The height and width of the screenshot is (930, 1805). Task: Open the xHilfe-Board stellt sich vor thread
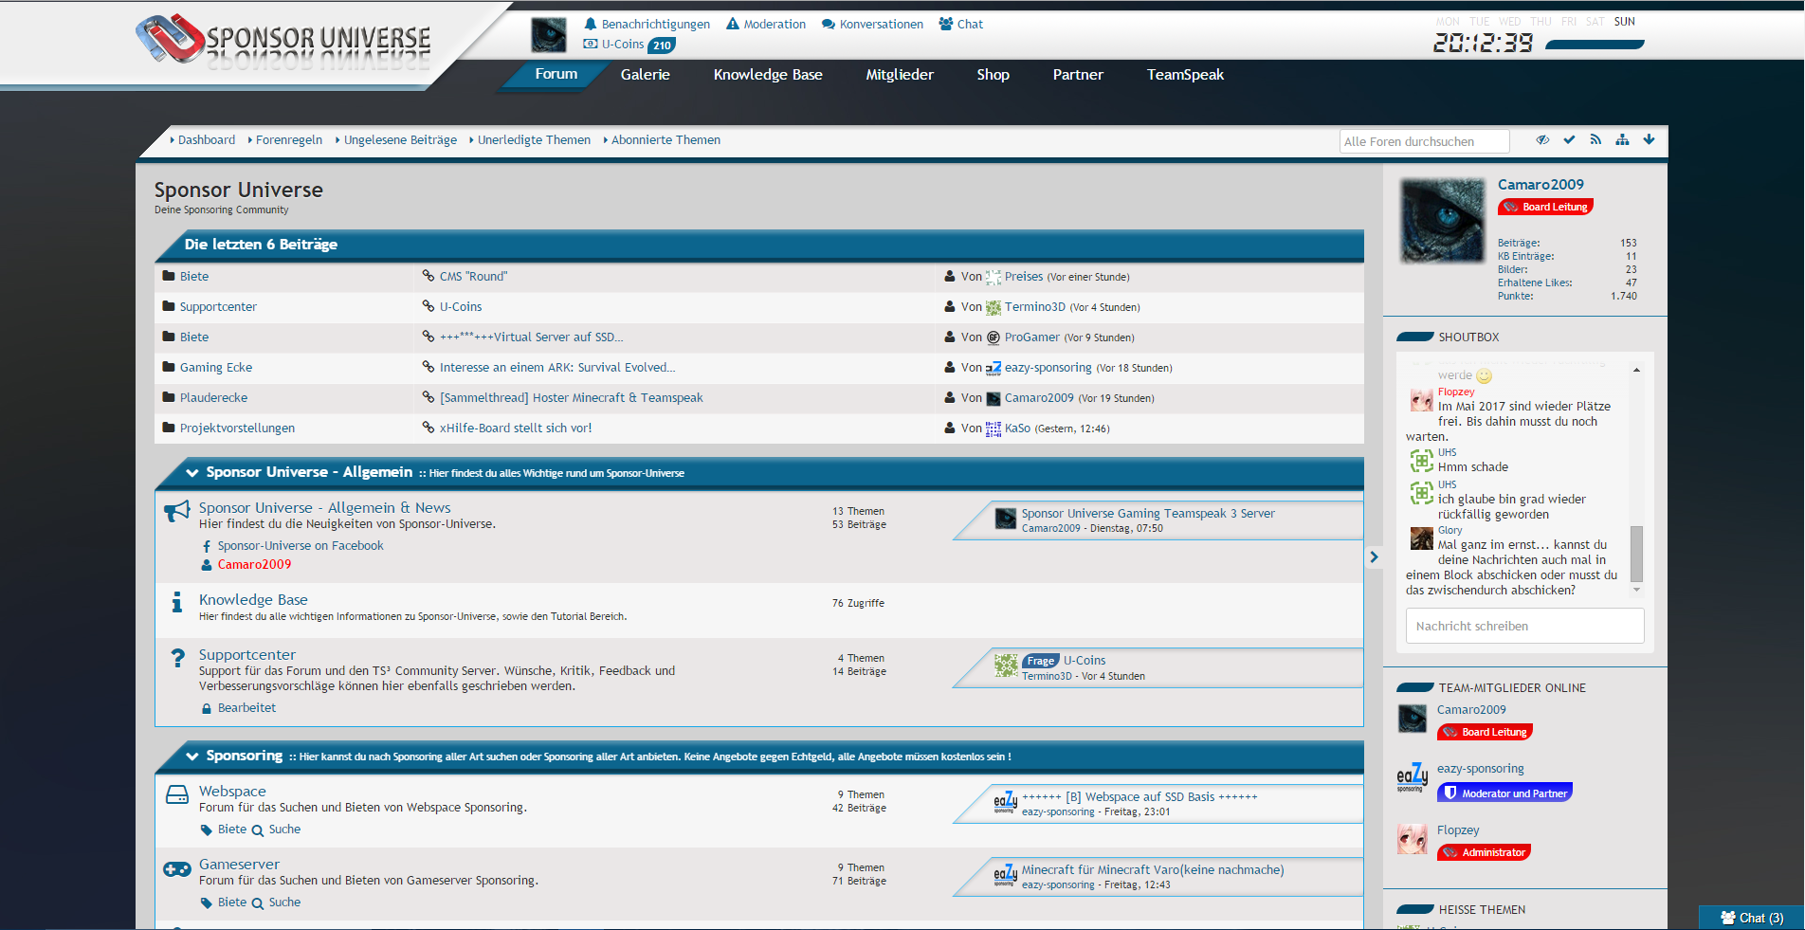pyautogui.click(x=515, y=429)
